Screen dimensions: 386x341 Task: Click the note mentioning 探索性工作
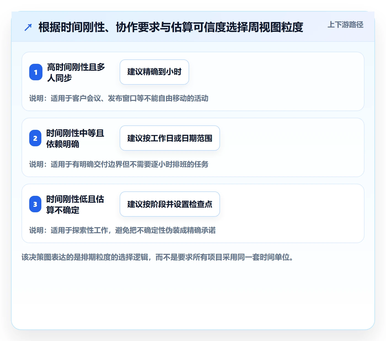point(122,230)
